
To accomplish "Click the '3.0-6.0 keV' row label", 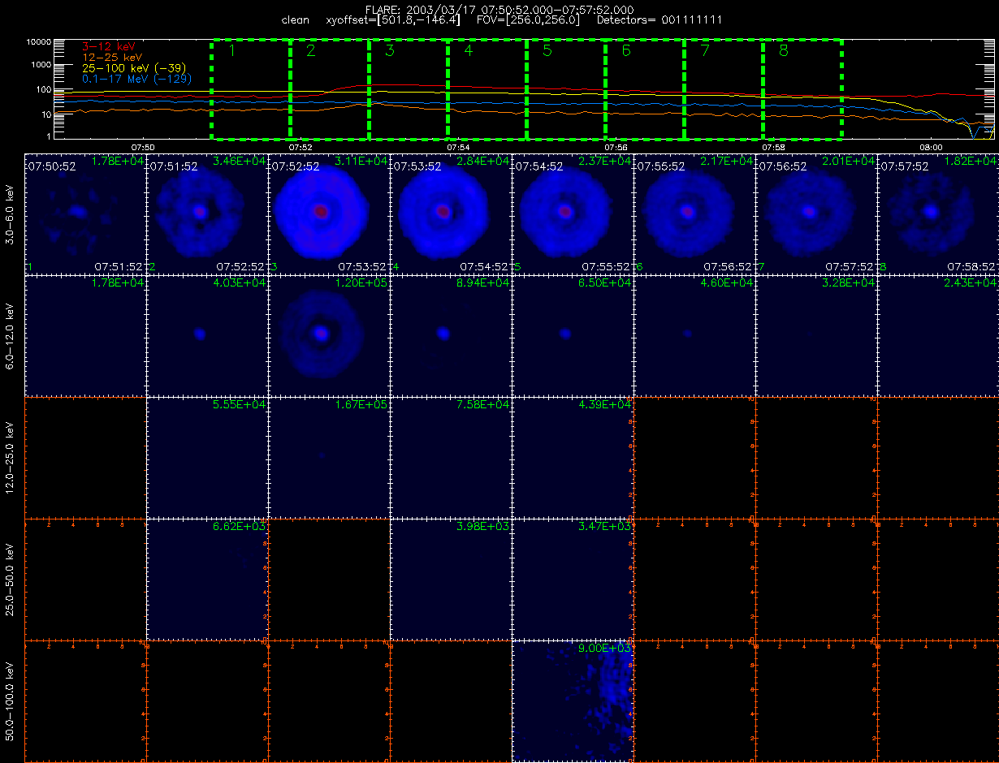I will pyautogui.click(x=11, y=214).
